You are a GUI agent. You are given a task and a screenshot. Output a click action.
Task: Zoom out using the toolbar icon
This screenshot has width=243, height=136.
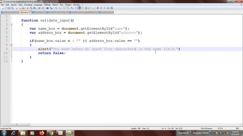(x=59, y=8)
